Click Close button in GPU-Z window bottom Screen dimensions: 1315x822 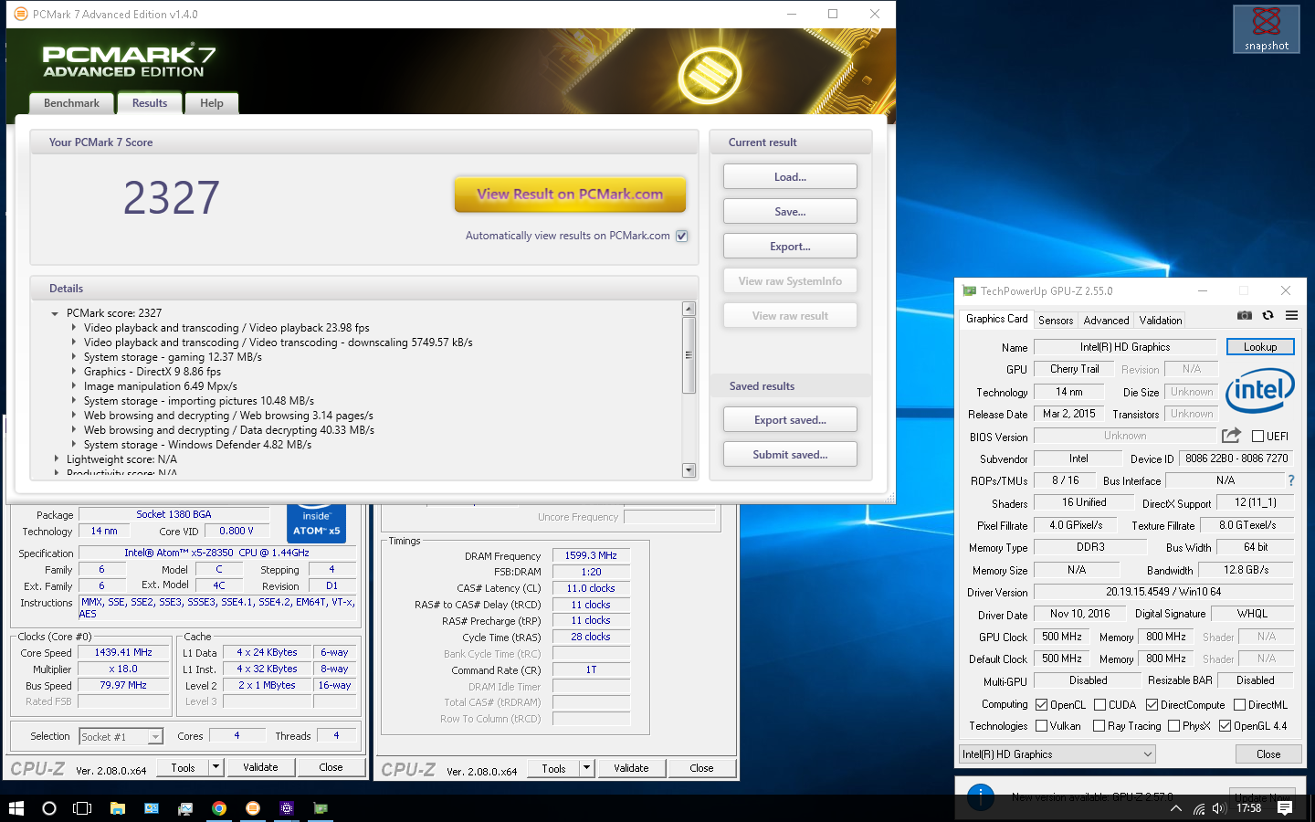pyautogui.click(x=1268, y=754)
